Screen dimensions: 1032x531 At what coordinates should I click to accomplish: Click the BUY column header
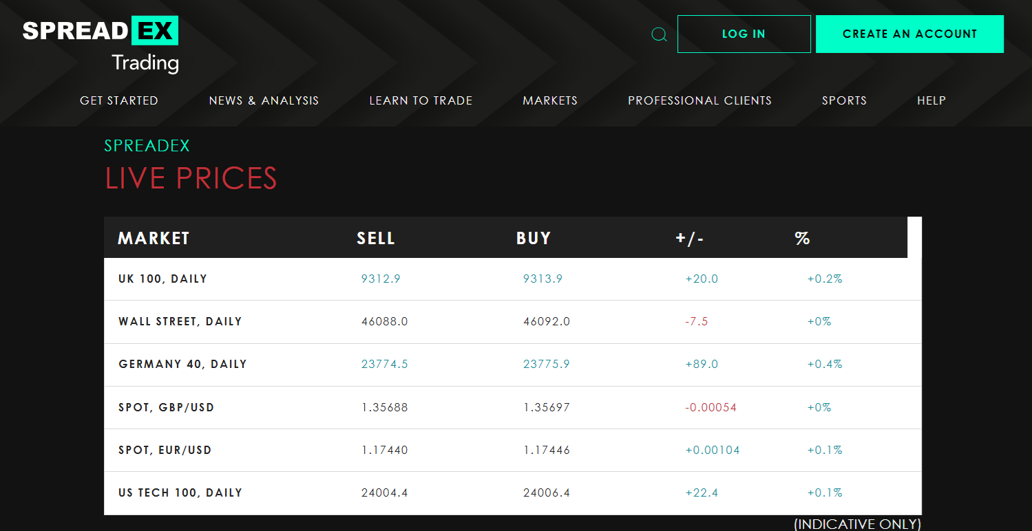[x=534, y=239]
